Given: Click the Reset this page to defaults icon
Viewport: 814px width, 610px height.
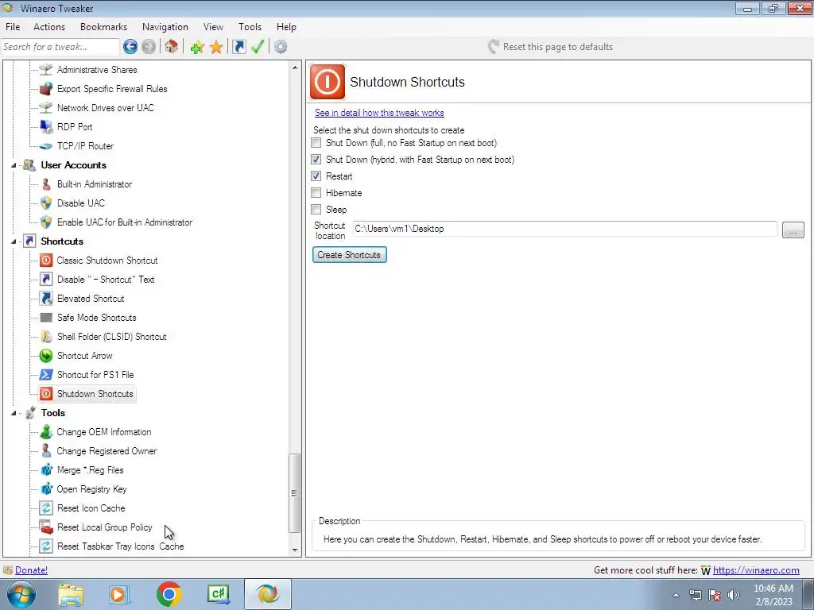Looking at the screenshot, I should [494, 47].
